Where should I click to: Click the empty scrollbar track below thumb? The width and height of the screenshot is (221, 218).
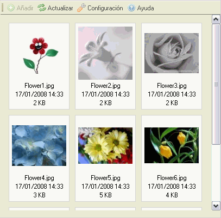pos(216,173)
